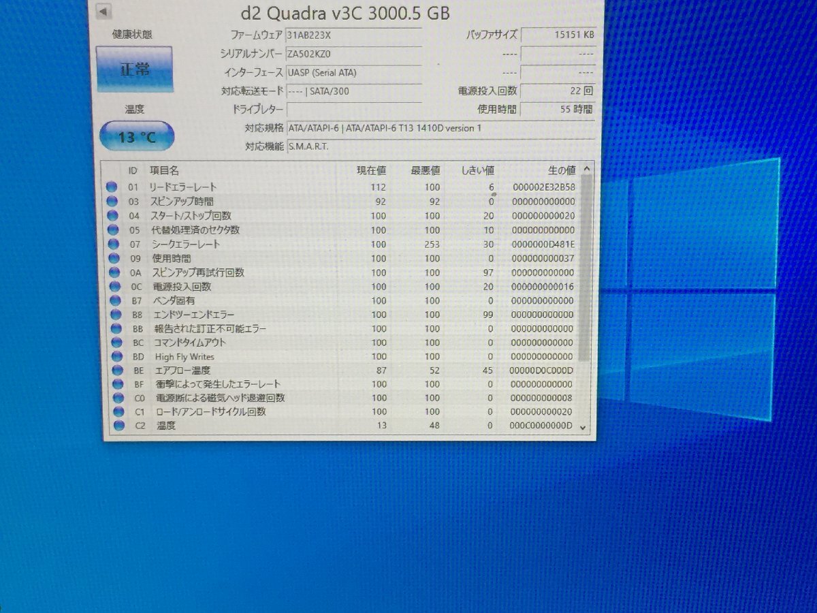Click status icon for BE エアフロー温度
The height and width of the screenshot is (613, 817).
[x=117, y=371]
